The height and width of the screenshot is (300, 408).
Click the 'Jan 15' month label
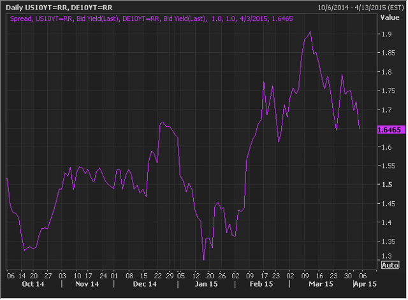[207, 285]
